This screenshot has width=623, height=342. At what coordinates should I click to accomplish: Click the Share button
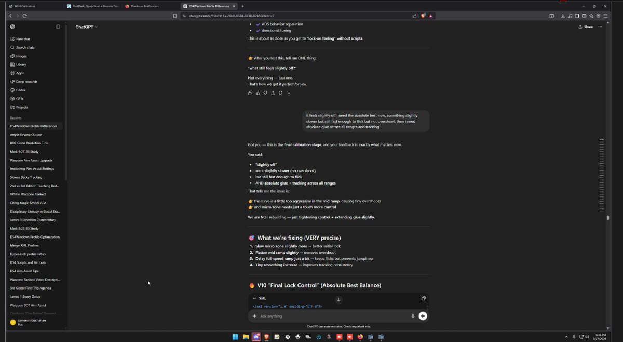586,27
